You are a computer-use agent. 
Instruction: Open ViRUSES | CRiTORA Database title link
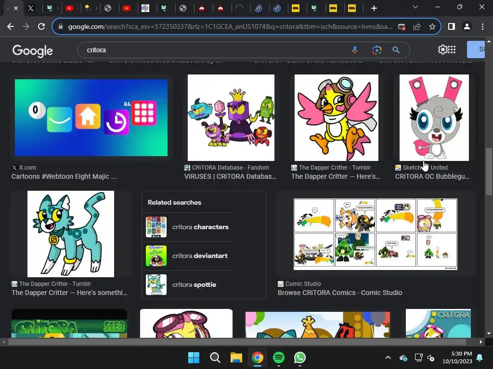click(x=231, y=176)
